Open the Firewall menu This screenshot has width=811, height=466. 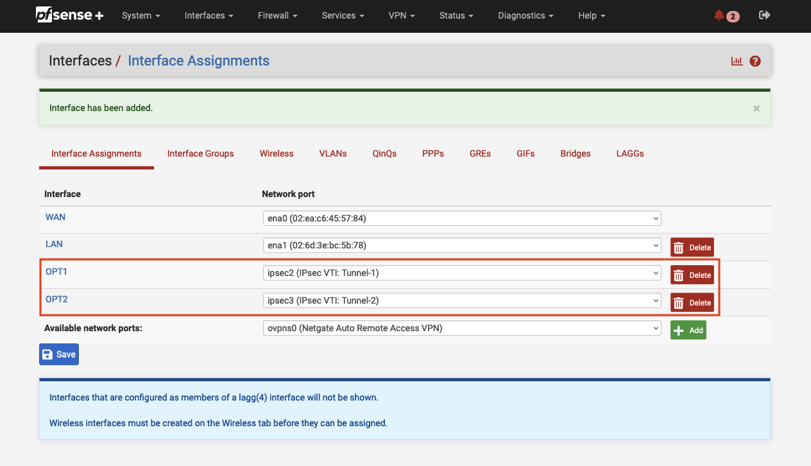(277, 15)
